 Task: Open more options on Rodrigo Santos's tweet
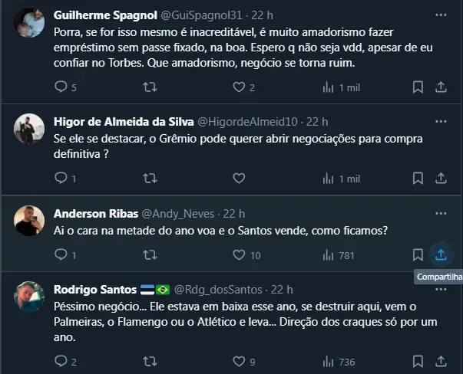pos(441,289)
